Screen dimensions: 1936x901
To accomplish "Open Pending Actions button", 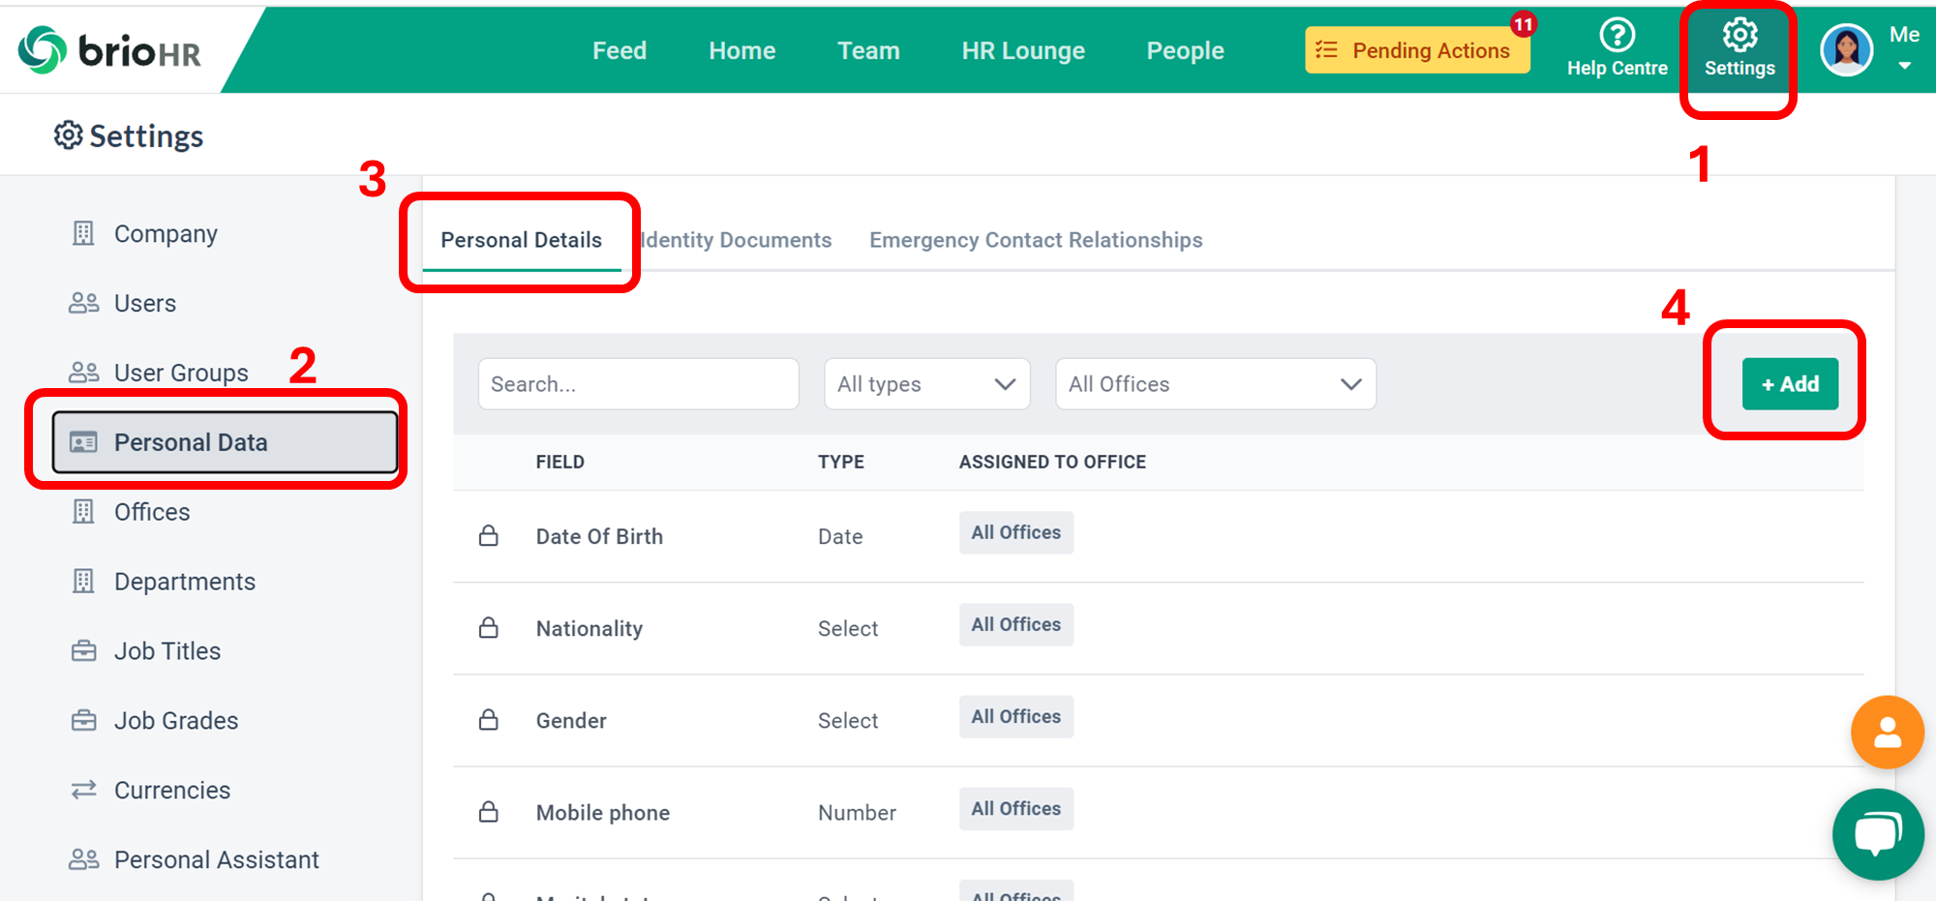I will (x=1416, y=50).
